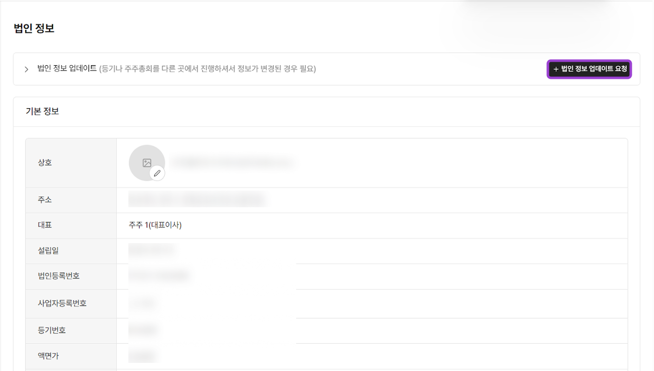Image resolution: width=654 pixels, height=371 pixels.
Task: Click the blurred 설립일 date value
Action: coord(152,250)
